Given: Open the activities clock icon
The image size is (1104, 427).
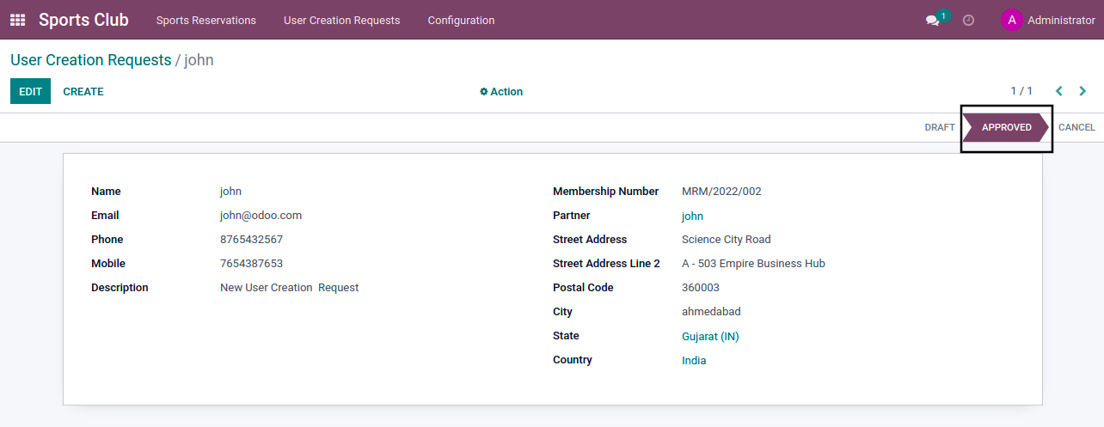Looking at the screenshot, I should [968, 20].
